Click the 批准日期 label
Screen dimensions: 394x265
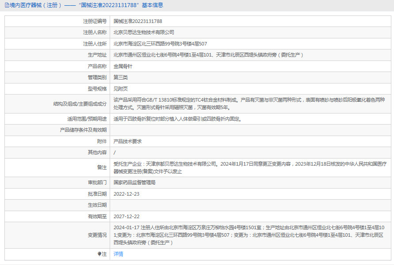pos(97,194)
